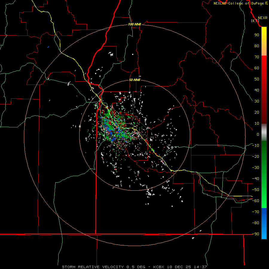Click the "-30" scale value
Screen dimensions: 269x269
(x=256, y=168)
